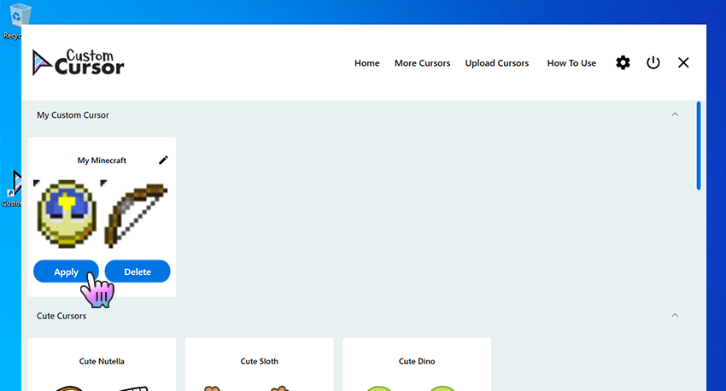The height and width of the screenshot is (391, 726).
Task: Select the Cute Nutella card title
Action: pos(102,361)
